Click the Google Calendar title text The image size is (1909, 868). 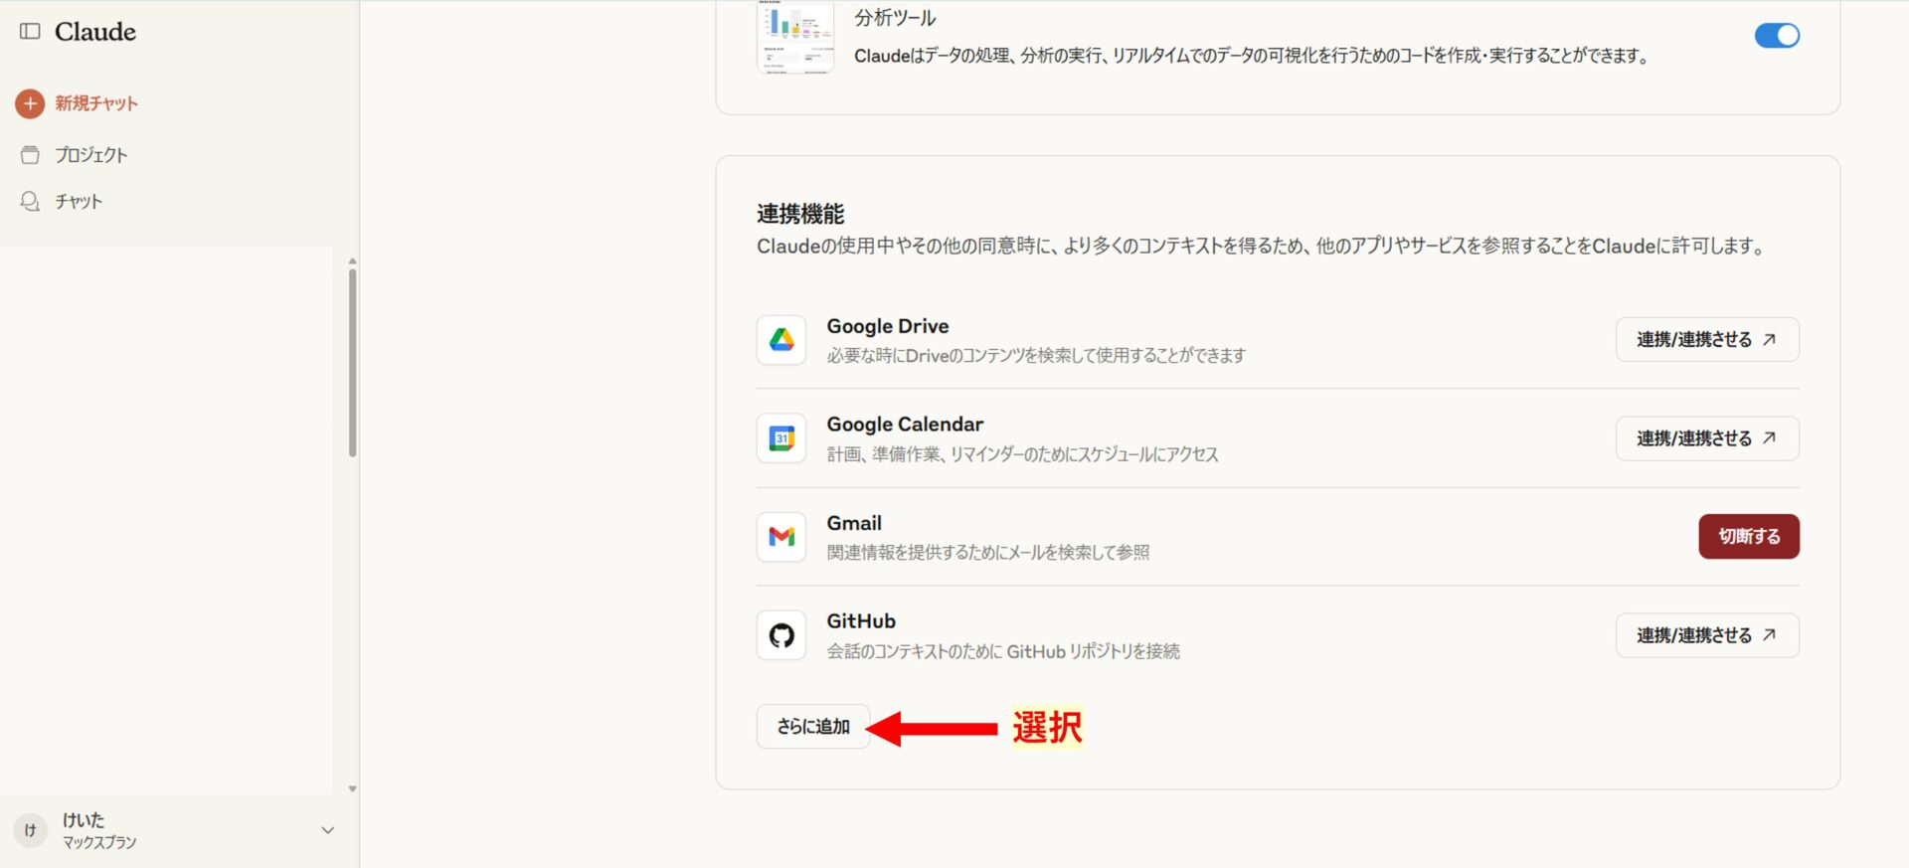905,425
